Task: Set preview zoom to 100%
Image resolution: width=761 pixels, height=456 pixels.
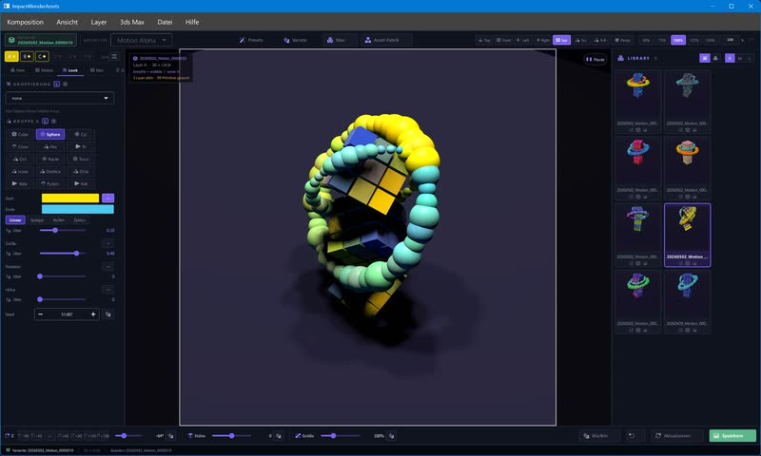Action: 678,40
